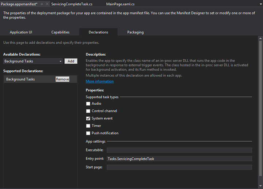
Task: Close the Package.appxmanifest tab
Action: (x=47, y=4)
